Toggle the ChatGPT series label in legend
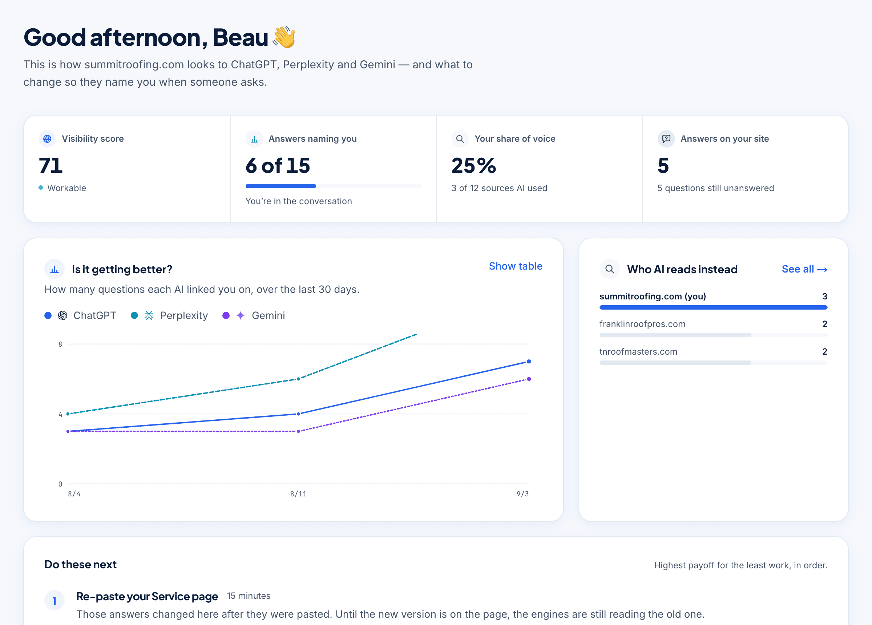The height and width of the screenshot is (625, 872). click(94, 316)
